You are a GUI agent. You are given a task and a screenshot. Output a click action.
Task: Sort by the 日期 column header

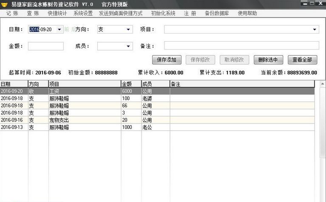coord(14,84)
